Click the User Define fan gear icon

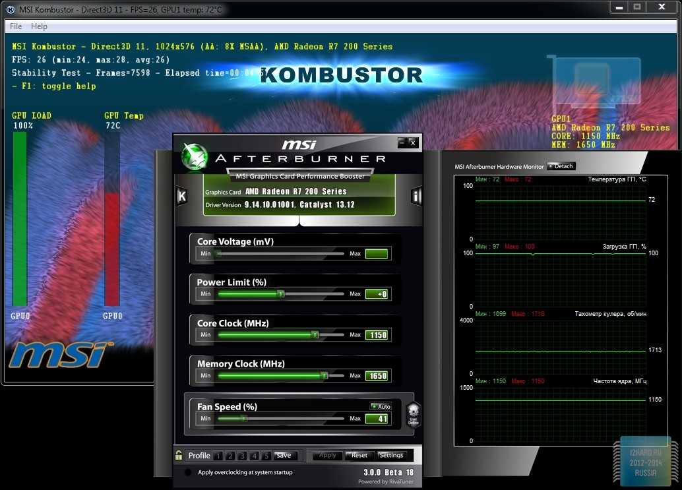click(x=413, y=416)
